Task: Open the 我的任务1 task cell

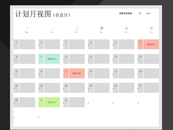Action: (x=151, y=44)
